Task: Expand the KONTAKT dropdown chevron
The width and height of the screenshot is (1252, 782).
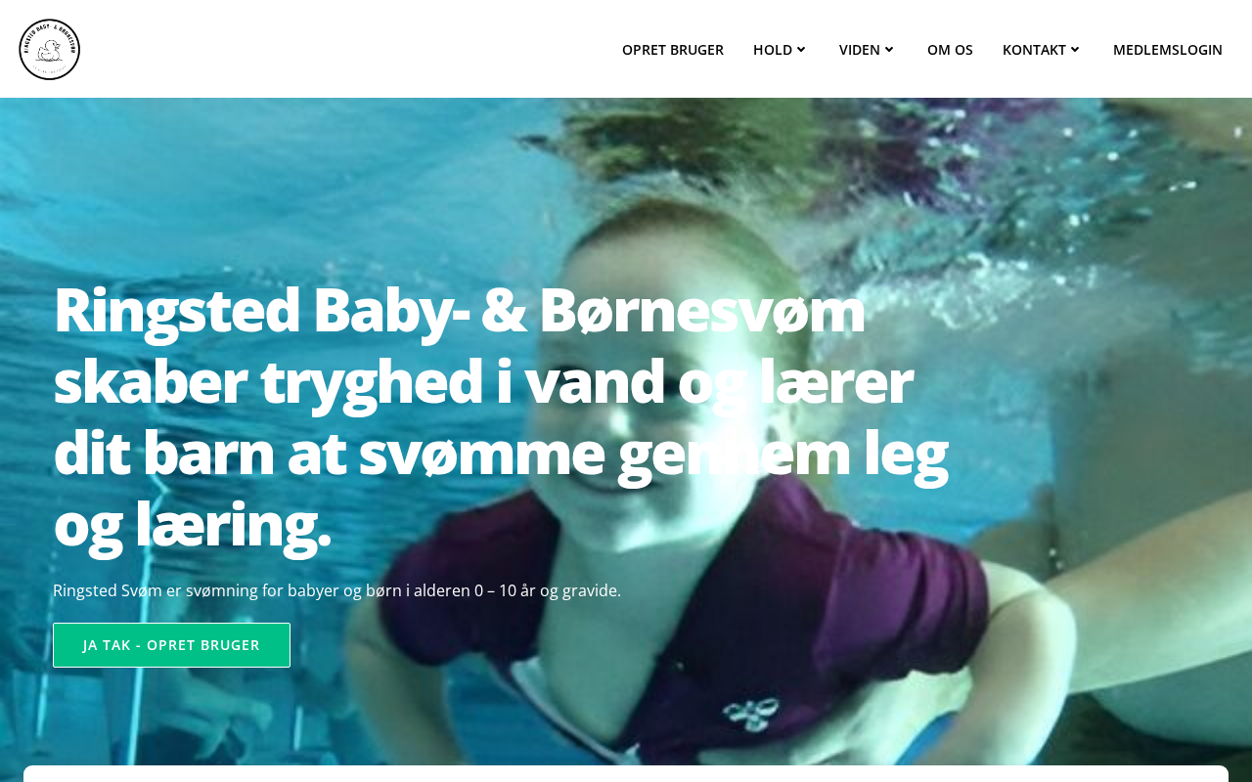Action: (1075, 50)
